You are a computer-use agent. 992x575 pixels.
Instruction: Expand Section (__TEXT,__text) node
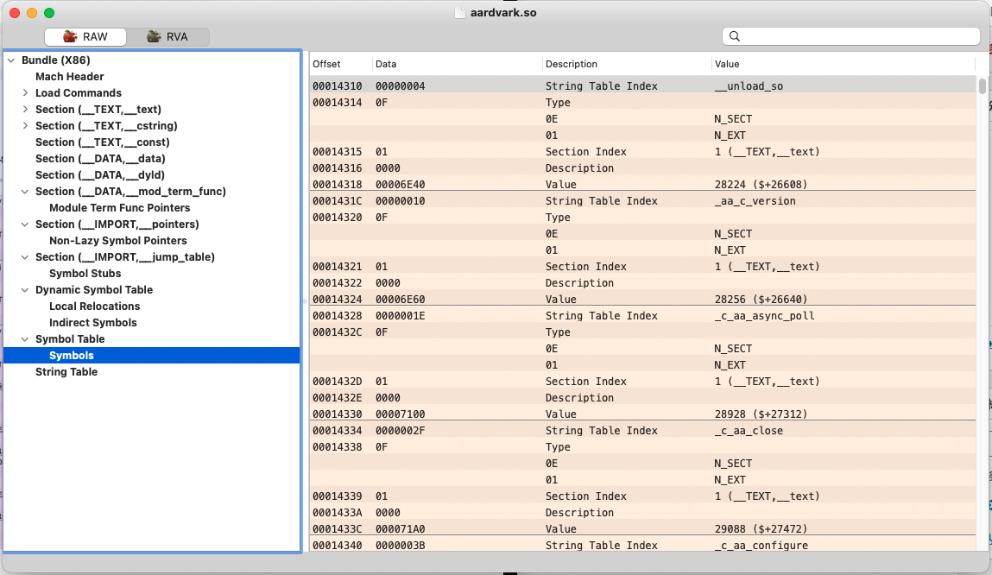(25, 110)
